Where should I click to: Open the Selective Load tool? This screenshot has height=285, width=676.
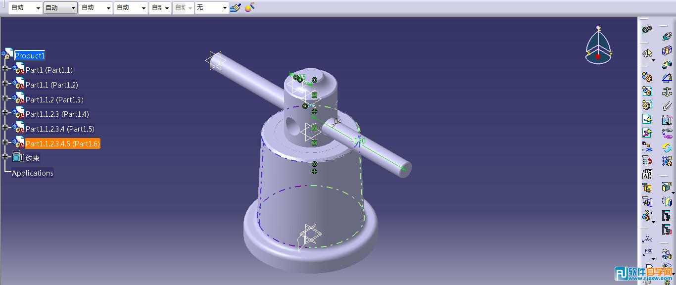click(647, 188)
